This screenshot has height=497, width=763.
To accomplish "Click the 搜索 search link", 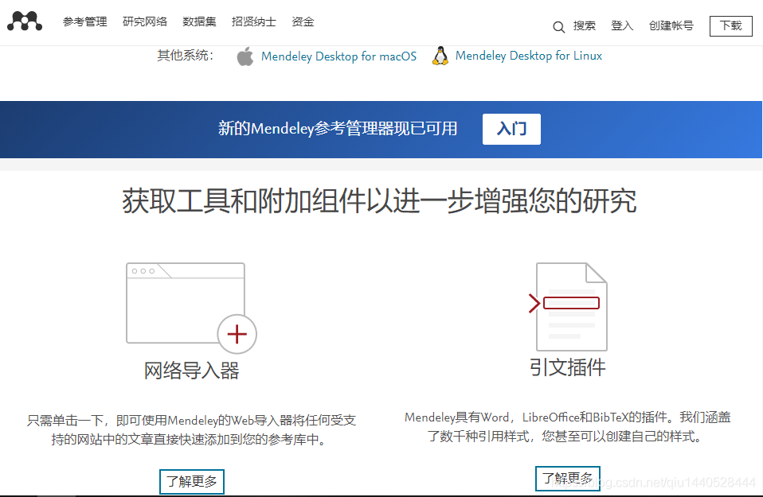I will pos(585,25).
